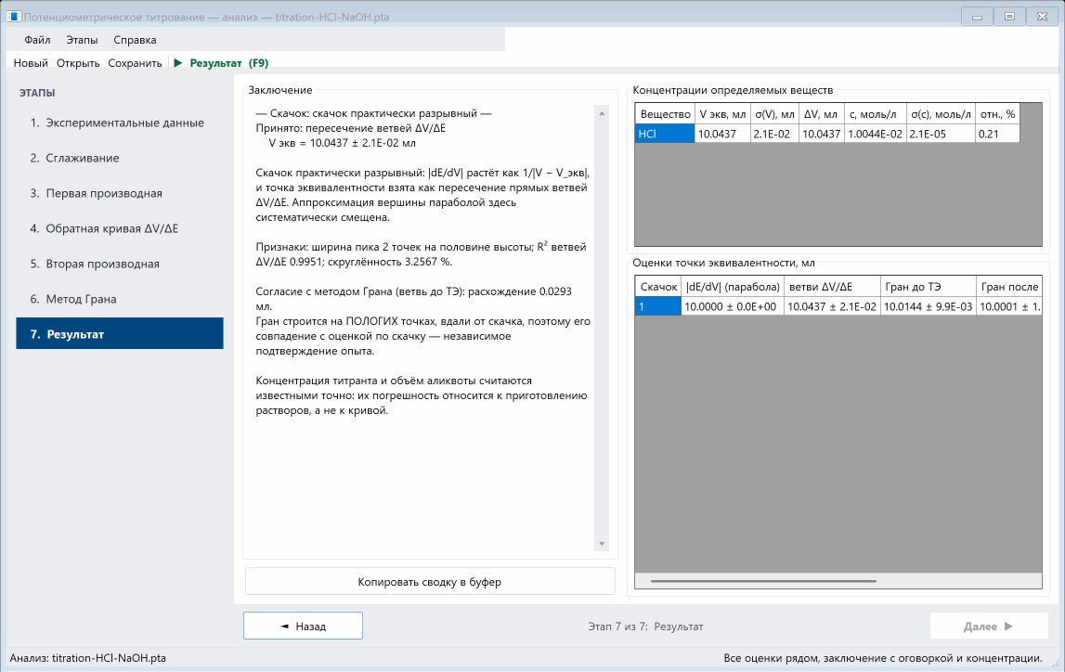Screen dimensions: 1065x672
Task: Select stage 7 Результат in the sidebar
Action: [120, 334]
